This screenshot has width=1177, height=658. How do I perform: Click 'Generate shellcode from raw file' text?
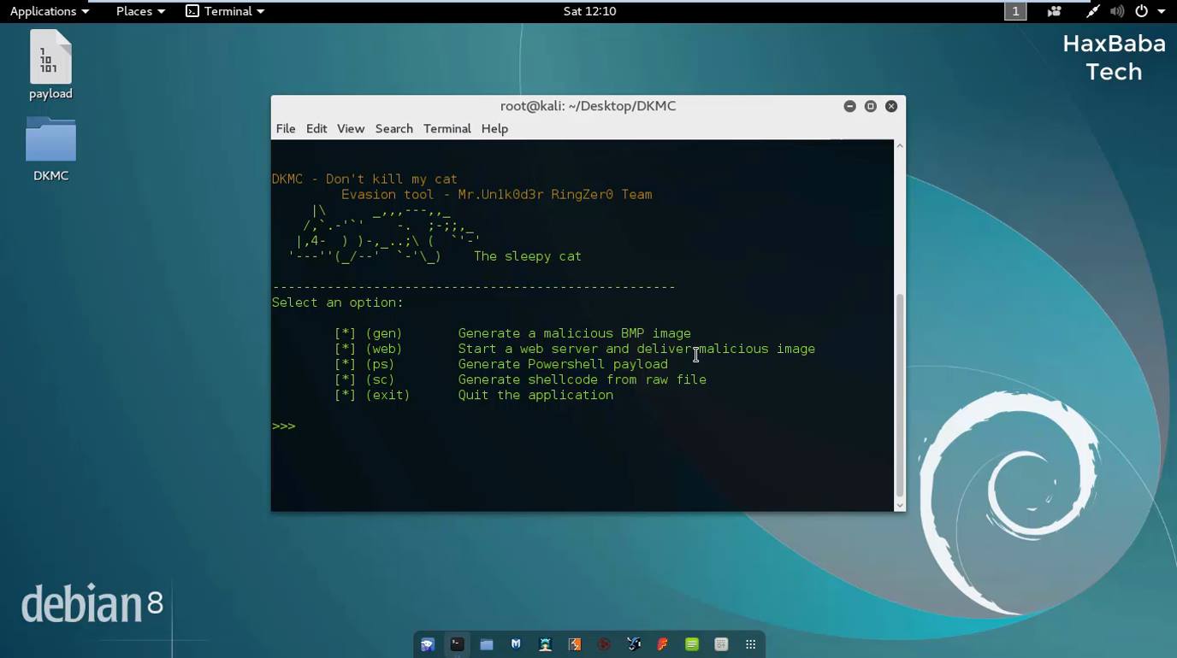583,379
